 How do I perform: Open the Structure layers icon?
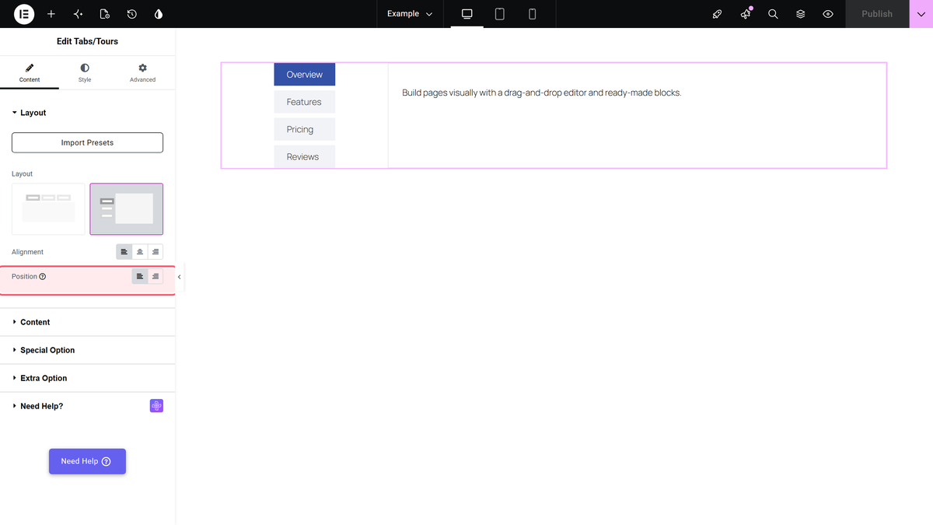tap(800, 14)
